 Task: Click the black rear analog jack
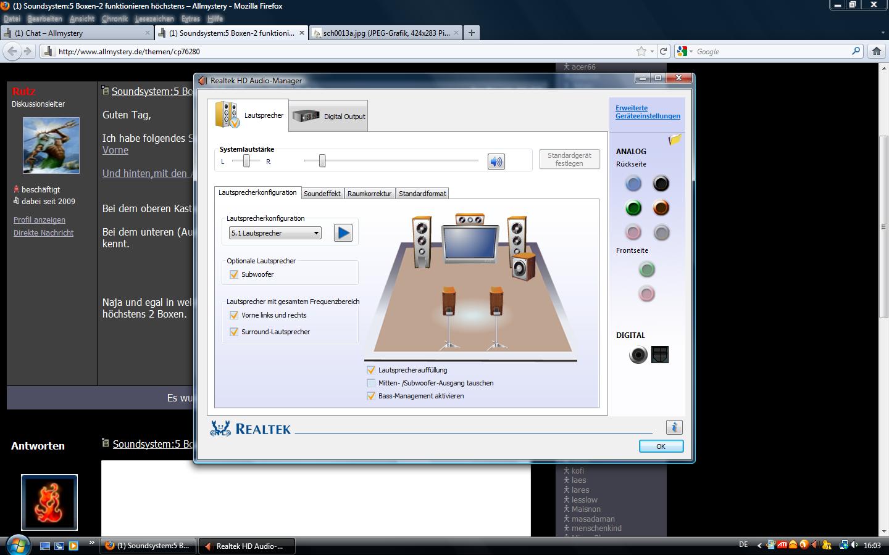(x=661, y=183)
